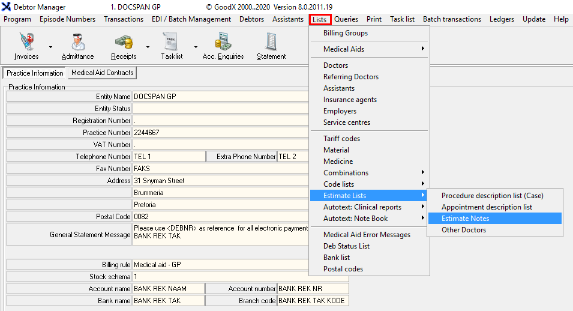This screenshot has height=311, width=573.
Task: Choose Procedure description list (Case)
Action: [492, 196]
